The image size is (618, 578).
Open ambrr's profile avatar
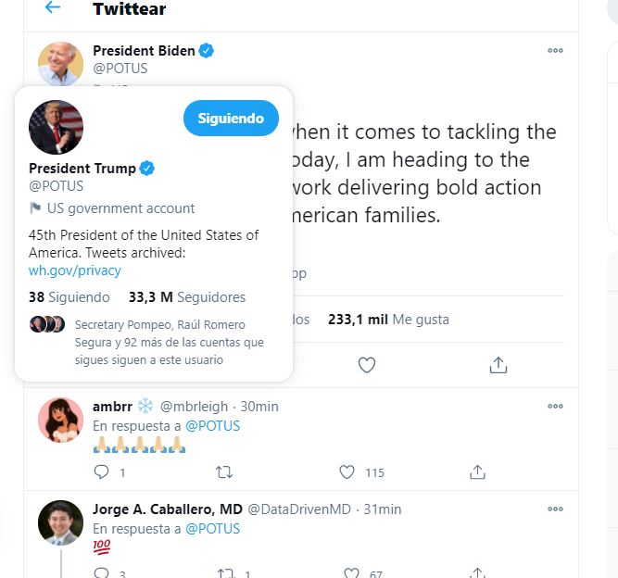(60, 421)
